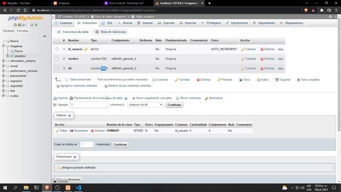
Task: Open Visual Studio Code in taskbar
Action: coord(78,188)
